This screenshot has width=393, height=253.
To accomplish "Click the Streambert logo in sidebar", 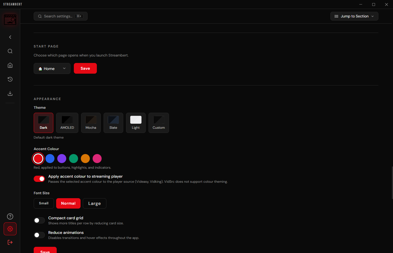I will click(10, 20).
